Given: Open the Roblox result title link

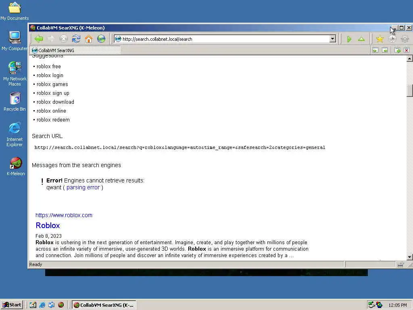Looking at the screenshot, I should tap(48, 225).
